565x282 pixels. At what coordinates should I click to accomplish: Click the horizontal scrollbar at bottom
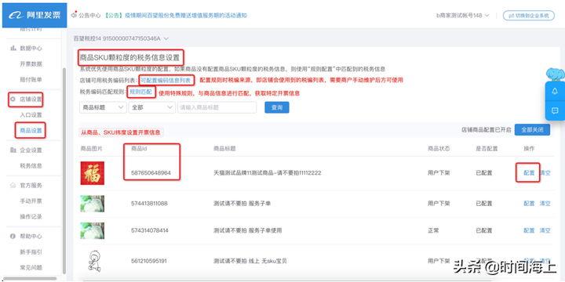(30, 278)
